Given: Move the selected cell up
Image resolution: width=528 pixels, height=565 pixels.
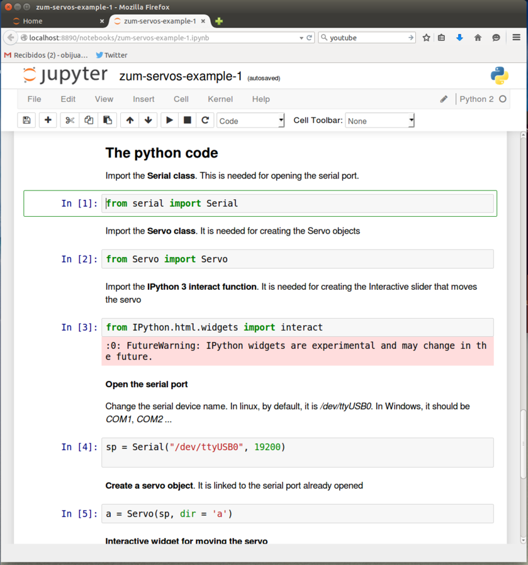Looking at the screenshot, I should tap(130, 120).
